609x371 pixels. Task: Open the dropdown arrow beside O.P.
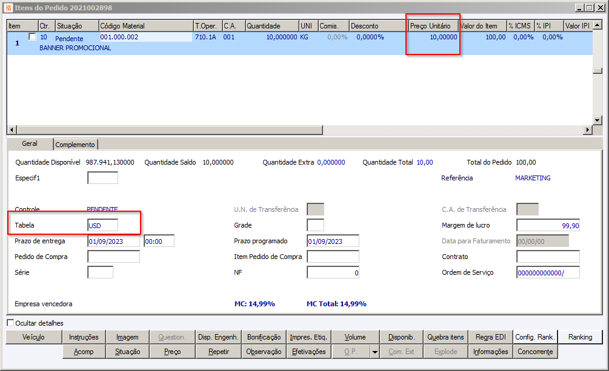click(x=375, y=352)
